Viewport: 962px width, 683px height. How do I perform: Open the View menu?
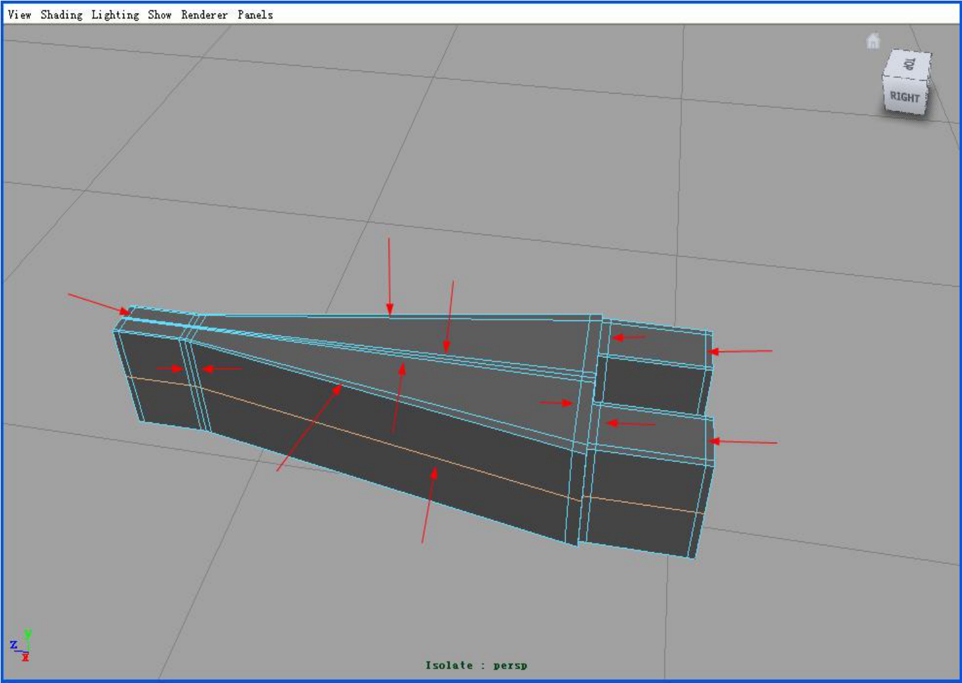(19, 14)
